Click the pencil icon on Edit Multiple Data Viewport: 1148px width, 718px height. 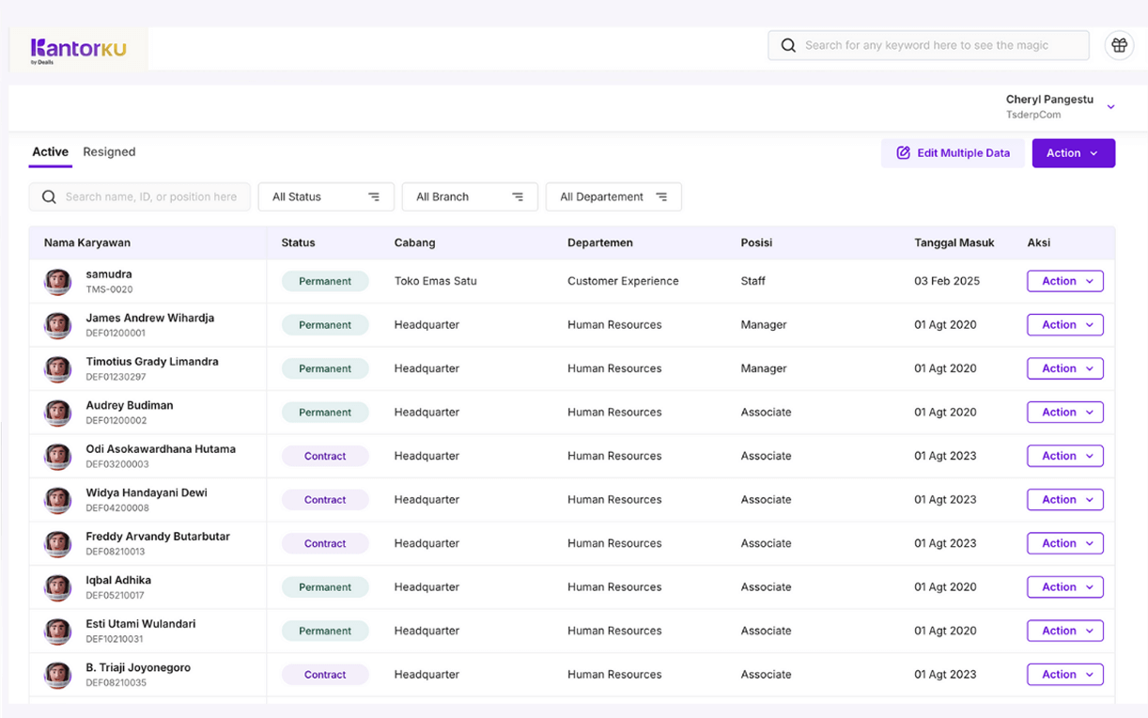(x=903, y=153)
